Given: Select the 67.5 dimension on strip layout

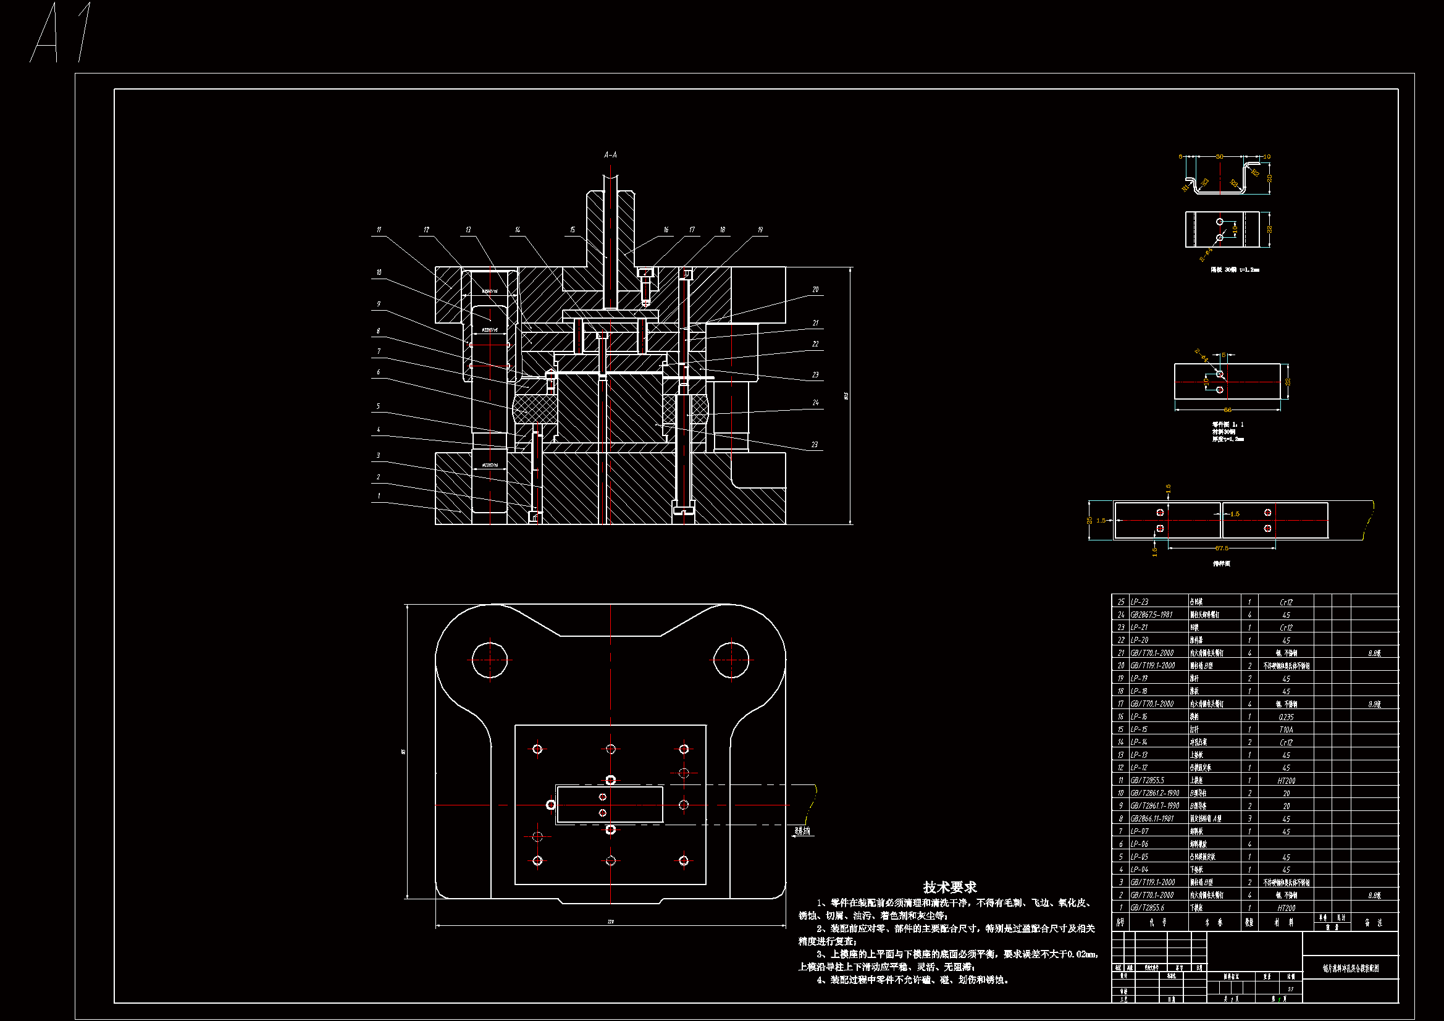Looking at the screenshot, I should [1222, 548].
